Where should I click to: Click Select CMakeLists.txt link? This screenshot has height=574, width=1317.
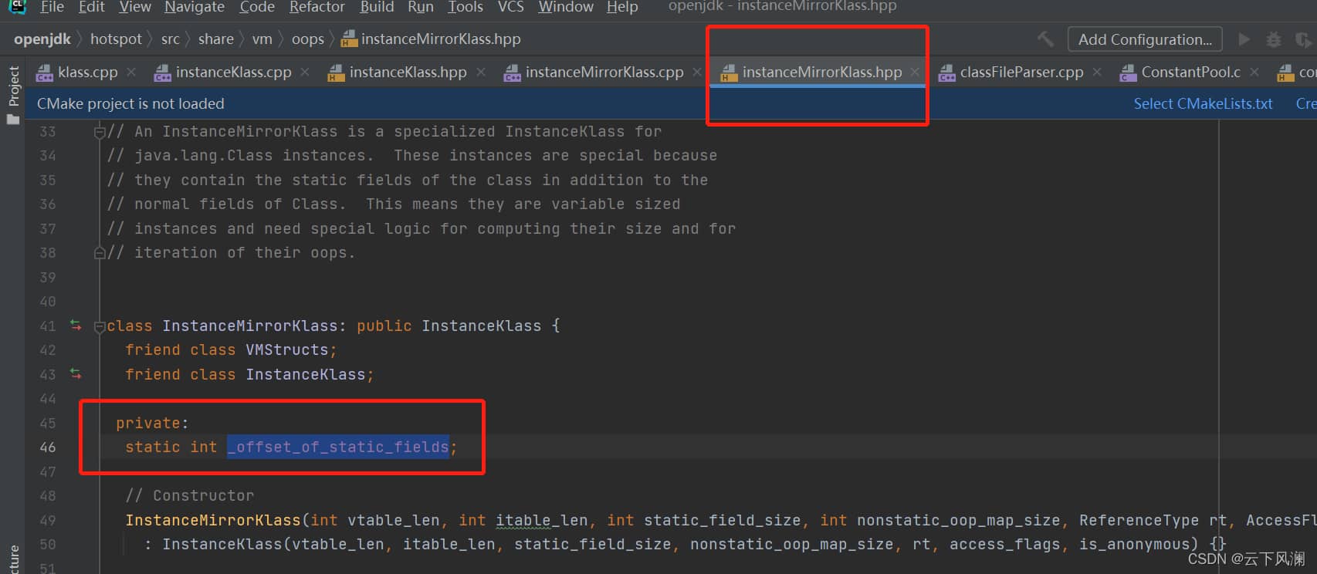(x=1203, y=103)
